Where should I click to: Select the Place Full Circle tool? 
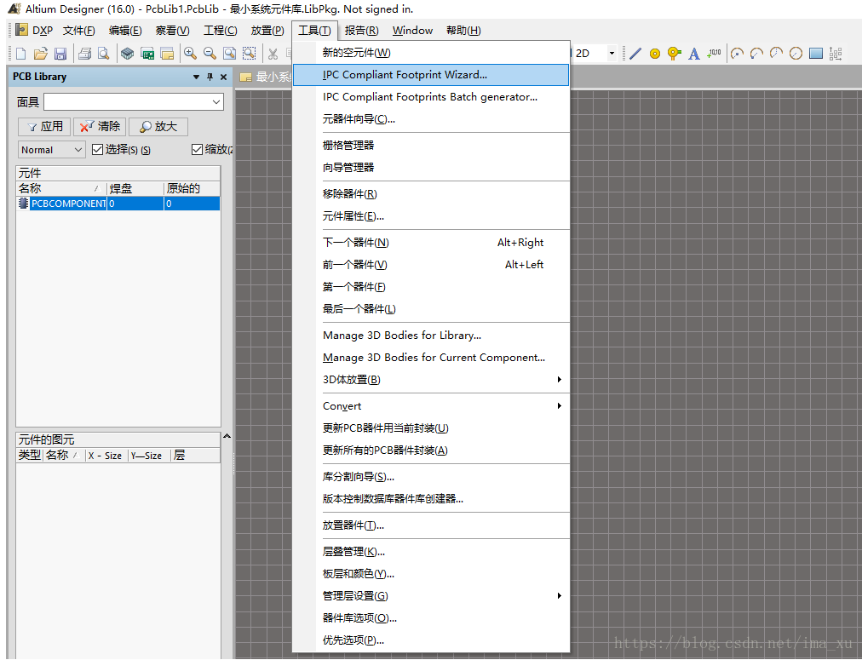[796, 54]
